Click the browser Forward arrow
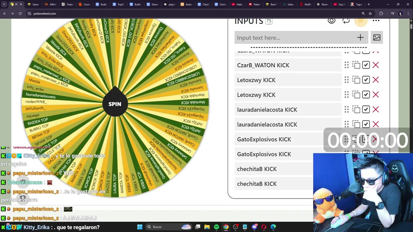 click(12, 14)
